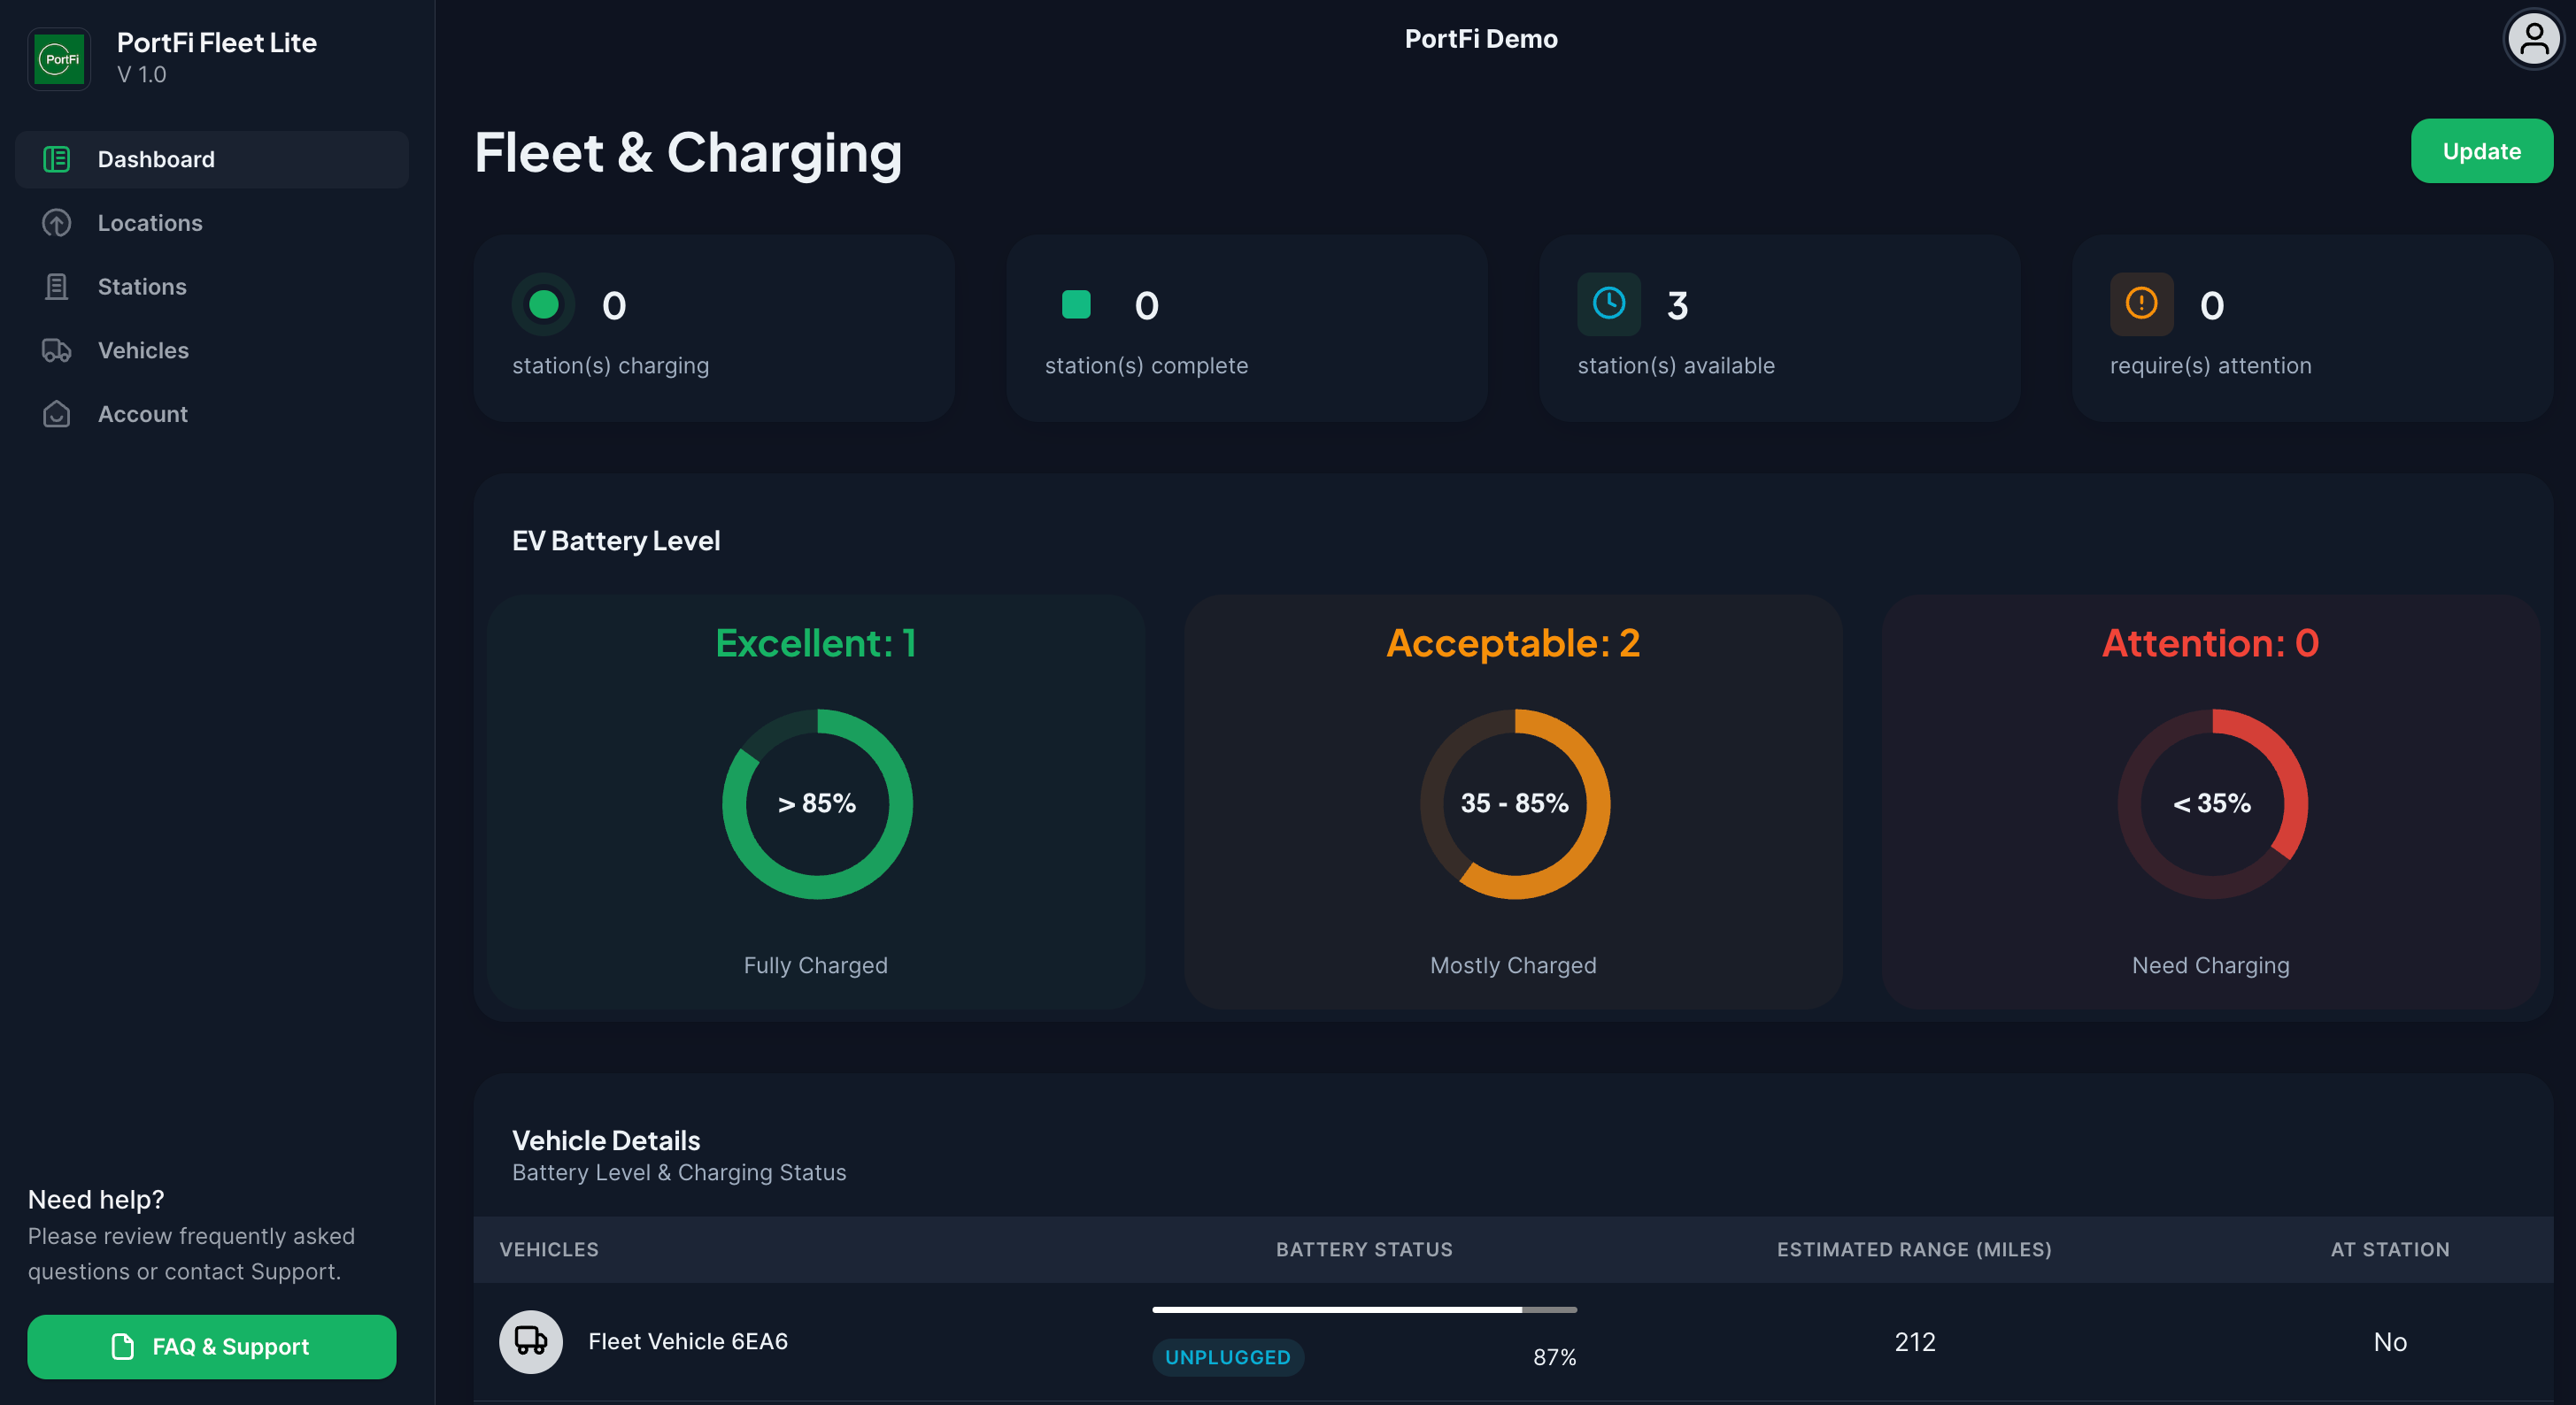Click the Stations sidebar icon
This screenshot has height=1405, width=2576.
point(56,287)
